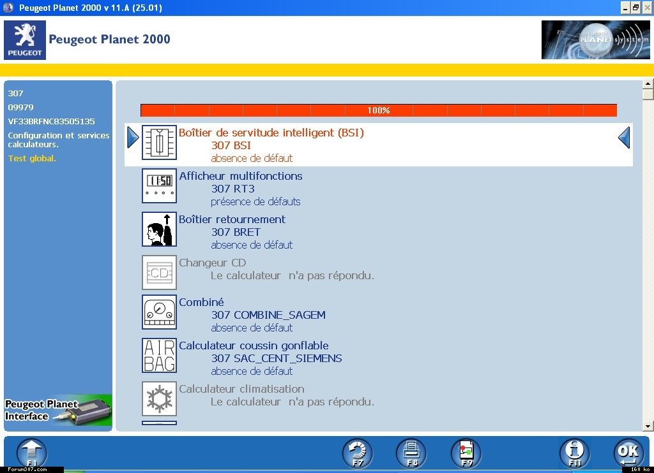Click the left blue selection arrow

133,138
